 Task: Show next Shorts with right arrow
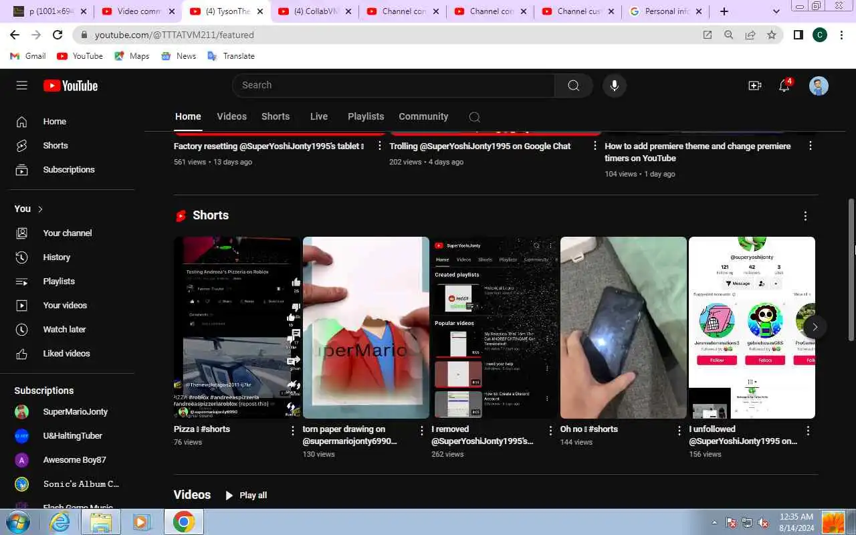point(815,327)
